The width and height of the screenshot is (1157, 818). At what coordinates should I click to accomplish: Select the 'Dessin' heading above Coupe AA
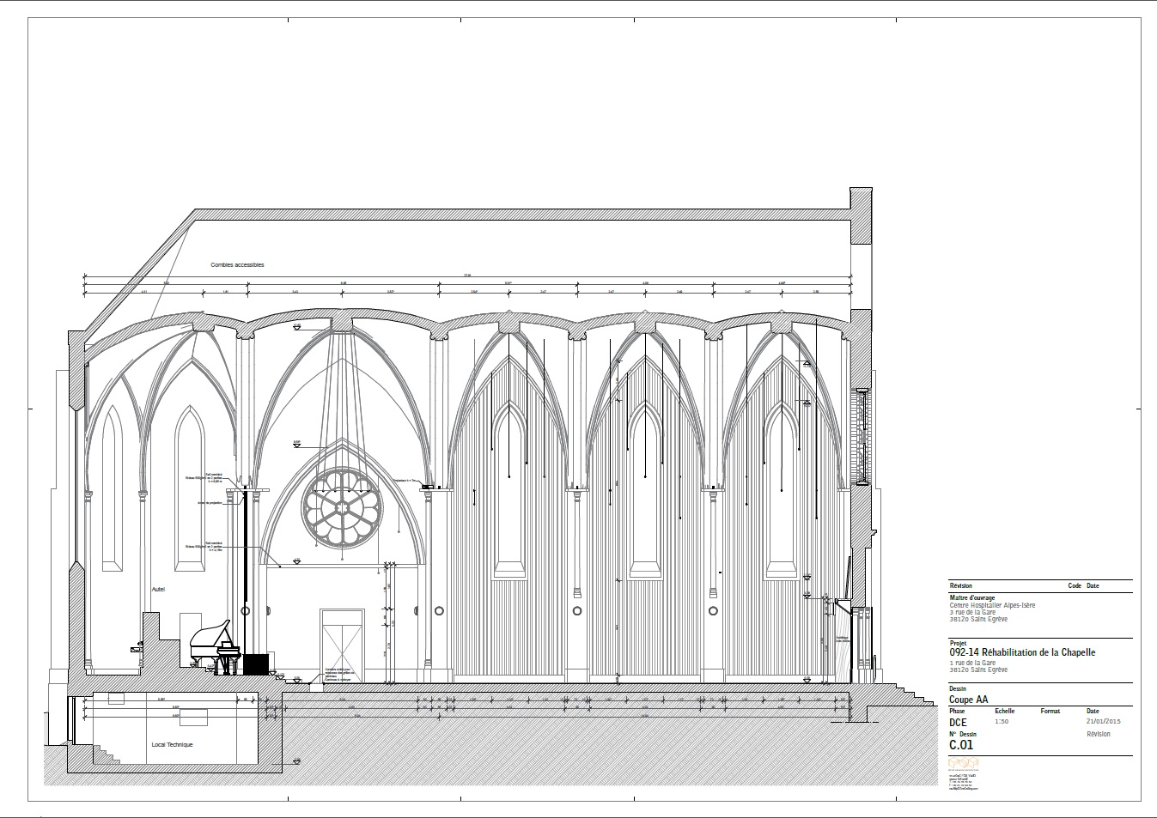(959, 688)
